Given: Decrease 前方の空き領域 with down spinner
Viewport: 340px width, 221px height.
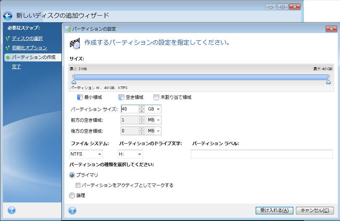Looking at the screenshot, I should (x=141, y=122).
